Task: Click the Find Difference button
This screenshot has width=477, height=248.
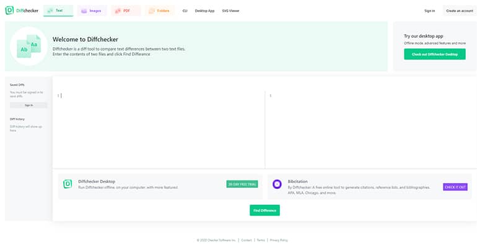Action: click(265, 210)
